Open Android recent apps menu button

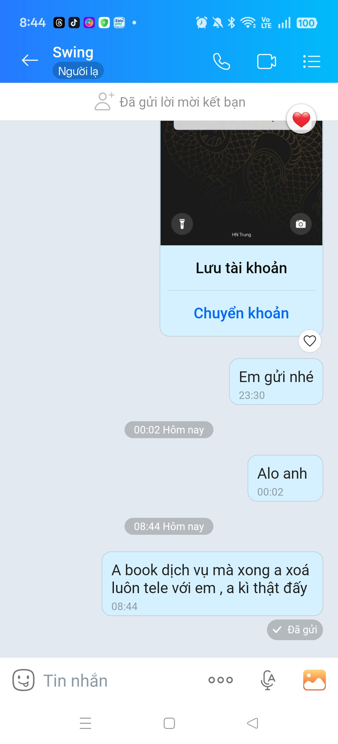[x=85, y=723]
